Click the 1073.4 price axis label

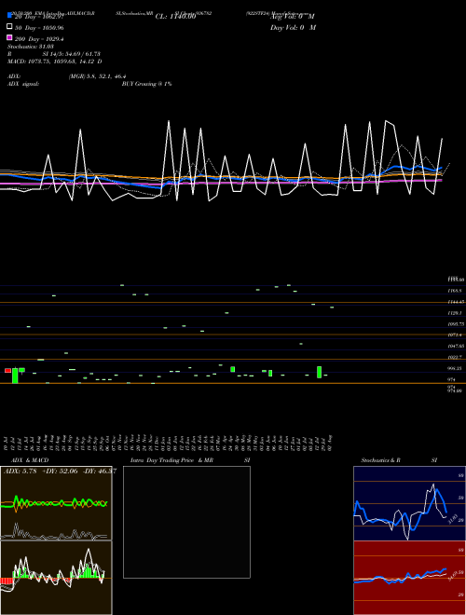click(455, 335)
